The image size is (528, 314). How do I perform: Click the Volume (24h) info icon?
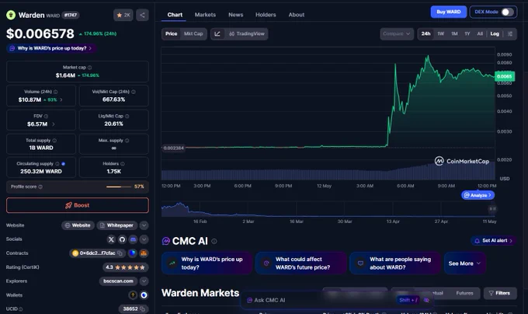56,92
